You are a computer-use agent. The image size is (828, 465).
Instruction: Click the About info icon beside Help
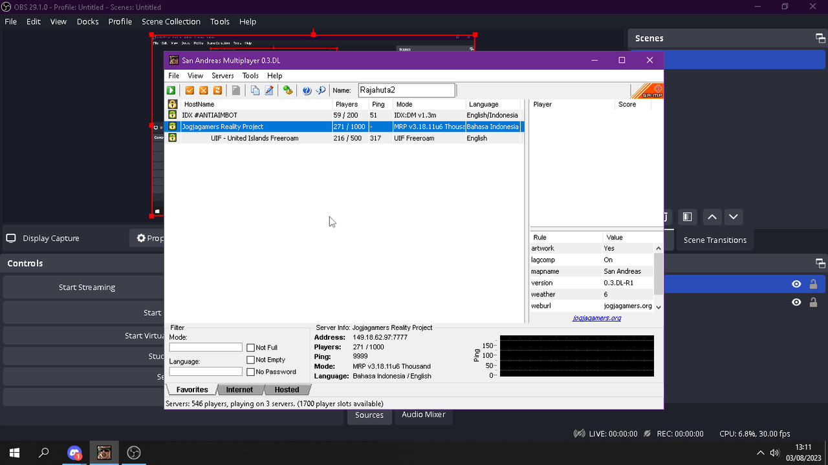point(321,90)
